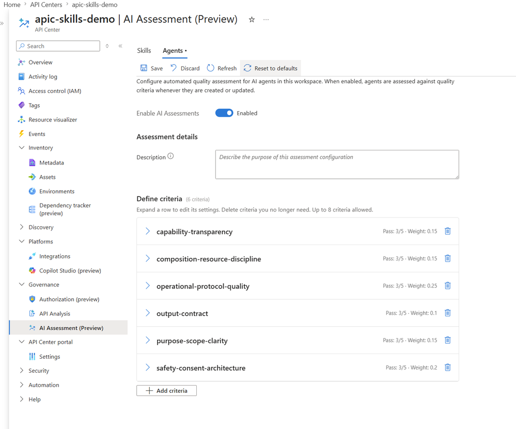Switch to the Skills tab
The height and width of the screenshot is (429, 516).
point(144,50)
